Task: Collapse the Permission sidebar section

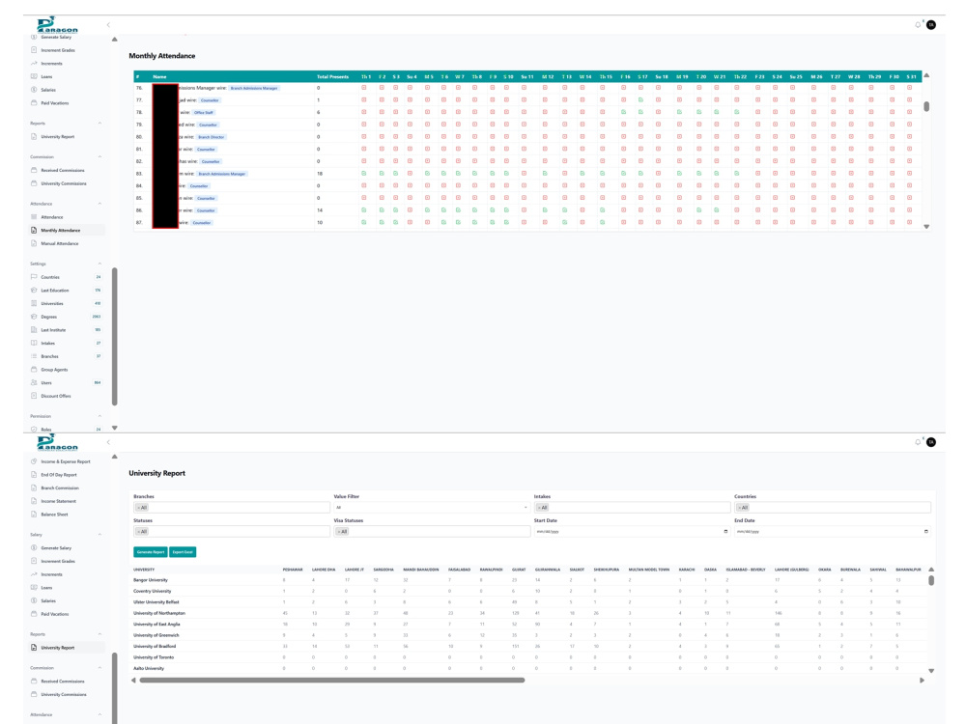Action: click(x=99, y=416)
